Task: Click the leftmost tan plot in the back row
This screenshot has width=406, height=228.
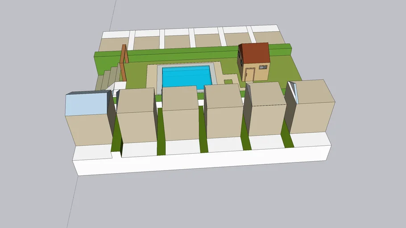Action: coord(113,45)
